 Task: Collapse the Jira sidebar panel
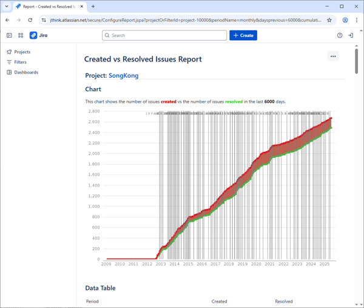tap(9, 35)
